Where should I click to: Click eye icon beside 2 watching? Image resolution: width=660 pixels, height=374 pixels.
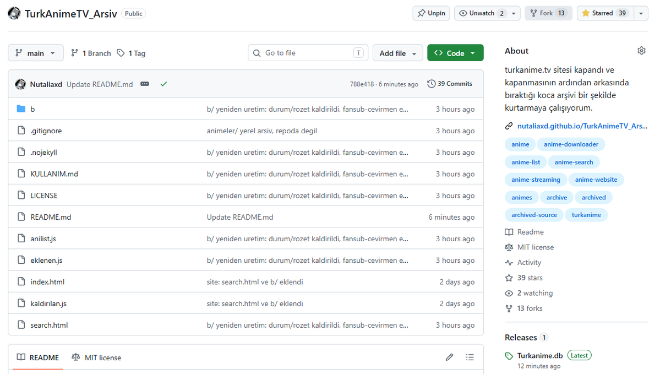click(509, 293)
